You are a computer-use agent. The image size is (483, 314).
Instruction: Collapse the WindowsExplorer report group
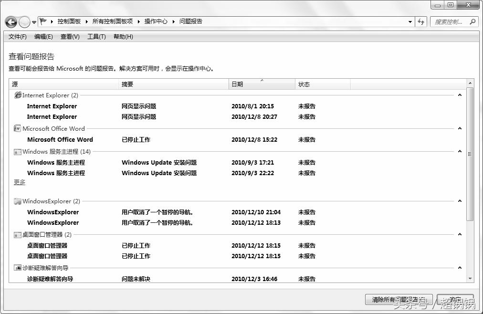point(459,201)
